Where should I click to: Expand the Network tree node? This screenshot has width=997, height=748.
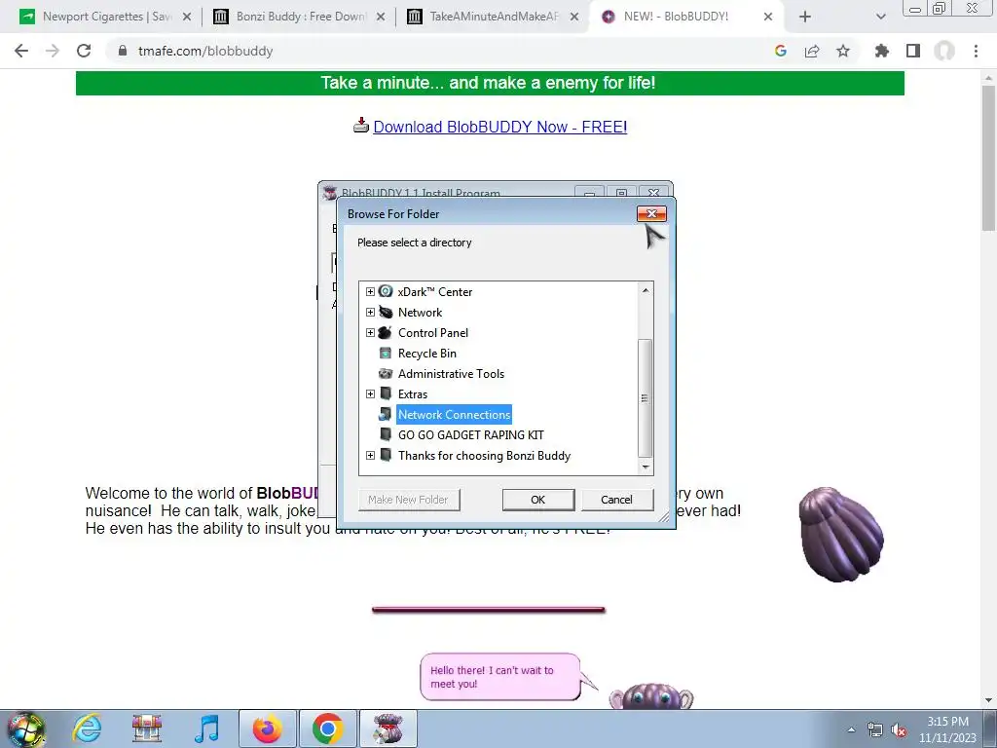[370, 313]
